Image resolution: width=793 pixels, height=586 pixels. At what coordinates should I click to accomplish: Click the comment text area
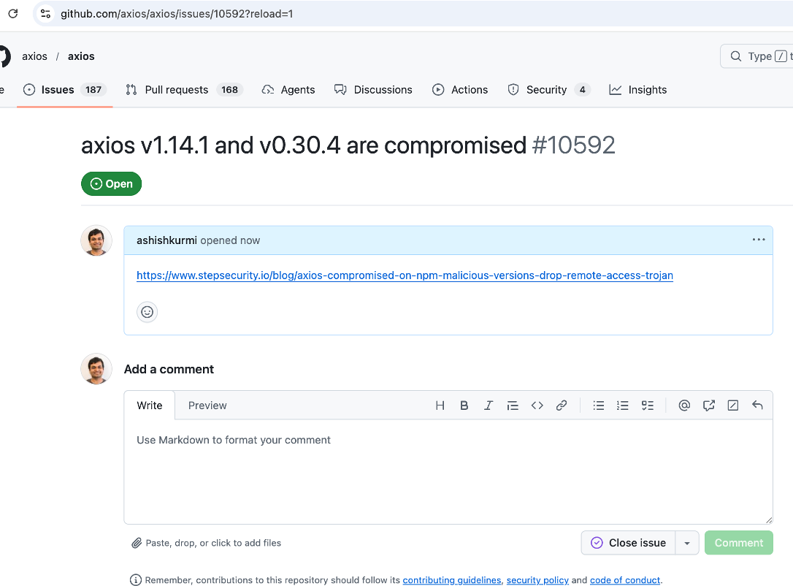[x=448, y=471]
